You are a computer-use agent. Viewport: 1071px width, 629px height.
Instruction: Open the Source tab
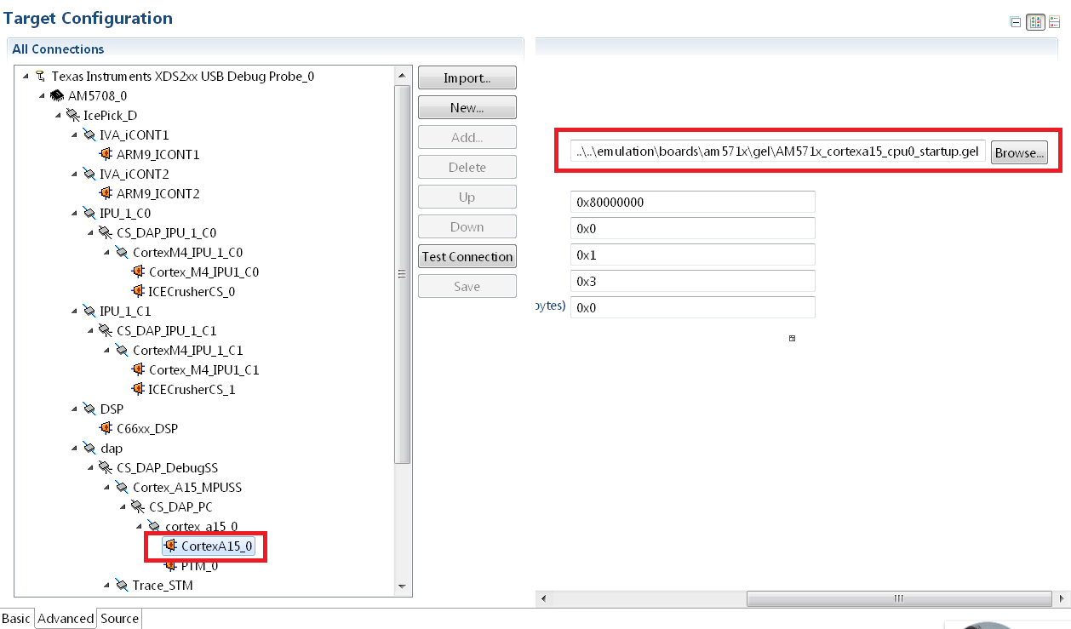click(118, 619)
